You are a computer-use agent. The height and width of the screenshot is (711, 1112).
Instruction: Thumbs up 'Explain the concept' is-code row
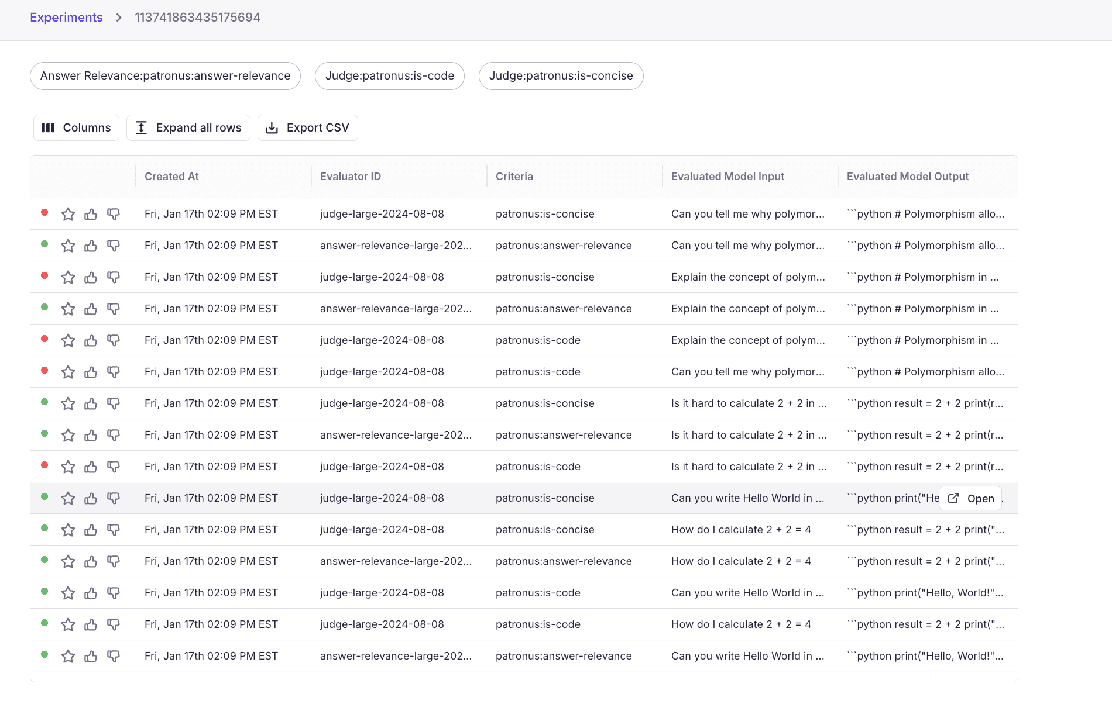(91, 340)
